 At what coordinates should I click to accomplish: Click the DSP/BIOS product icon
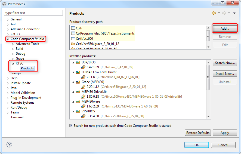78,62
